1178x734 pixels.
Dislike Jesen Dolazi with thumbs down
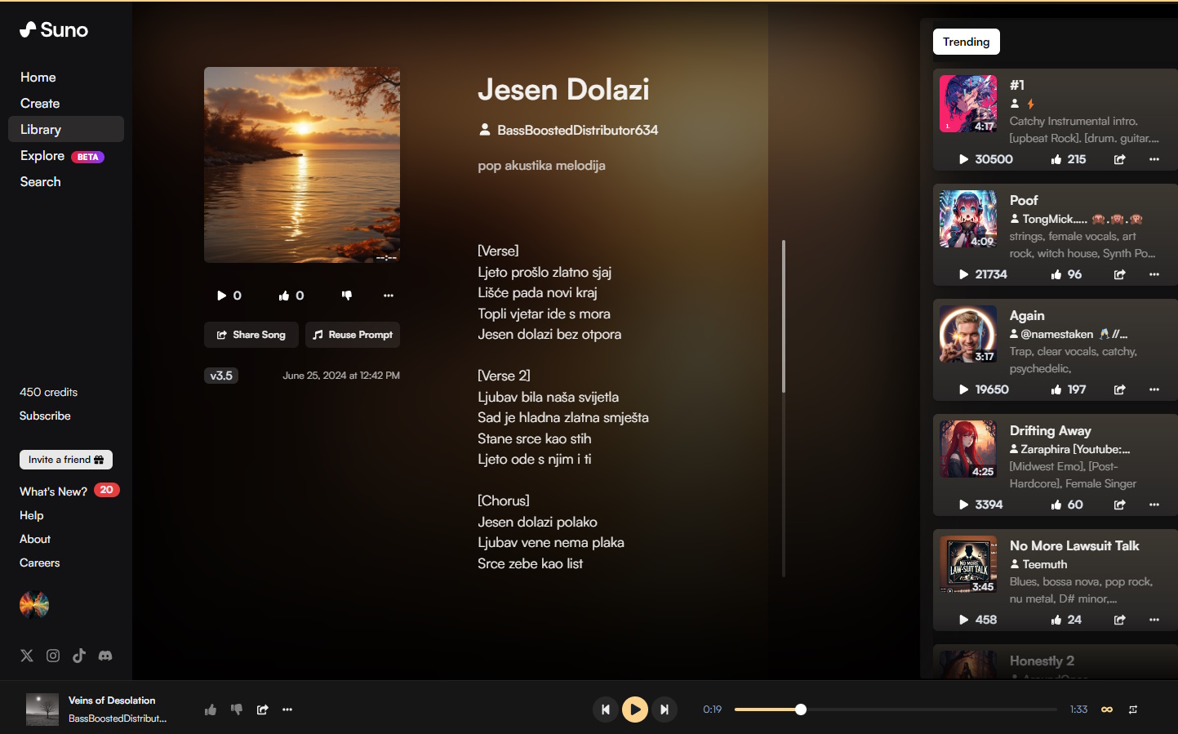[347, 296]
